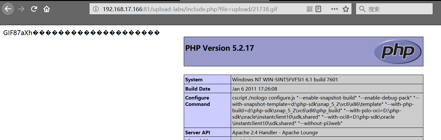441x140 pixels.
Task: Open the QR code icon in address bar
Action: click(x=309, y=9)
